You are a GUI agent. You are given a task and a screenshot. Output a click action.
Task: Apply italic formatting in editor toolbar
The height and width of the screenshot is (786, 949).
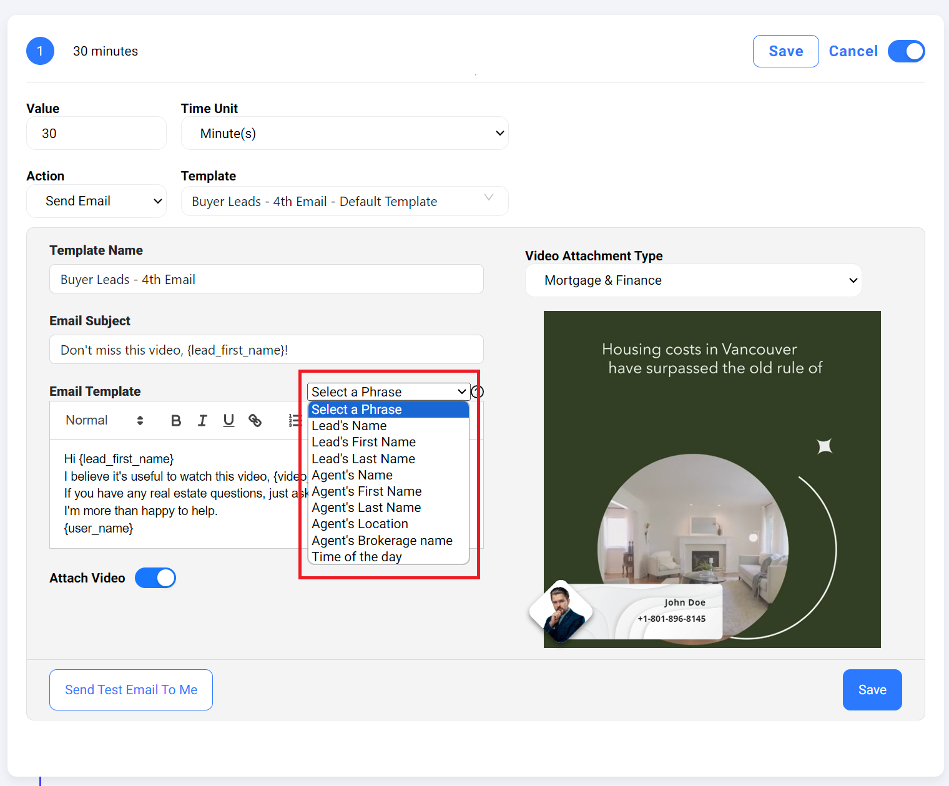(202, 421)
